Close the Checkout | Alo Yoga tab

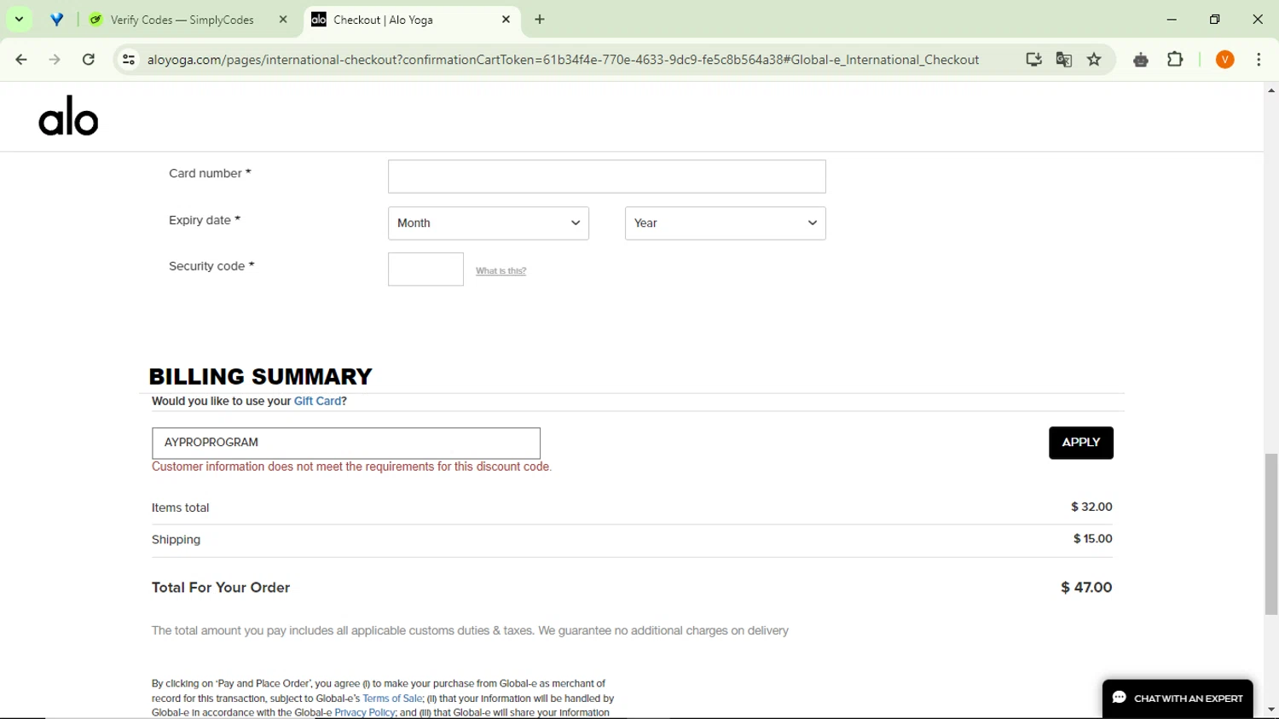506,20
